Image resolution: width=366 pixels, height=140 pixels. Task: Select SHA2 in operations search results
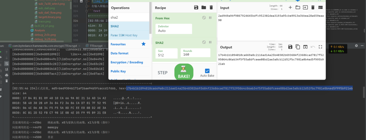point(129,26)
